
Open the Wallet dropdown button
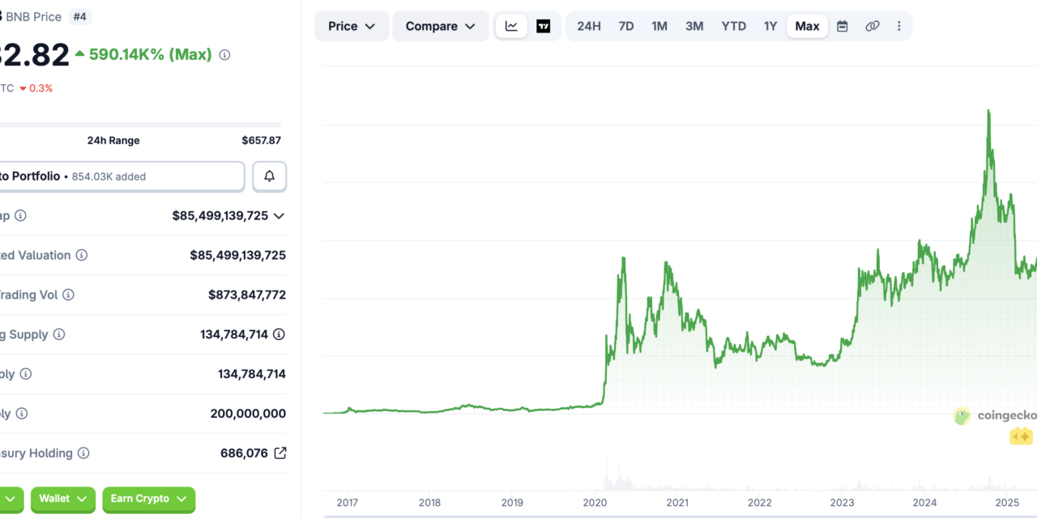click(63, 499)
